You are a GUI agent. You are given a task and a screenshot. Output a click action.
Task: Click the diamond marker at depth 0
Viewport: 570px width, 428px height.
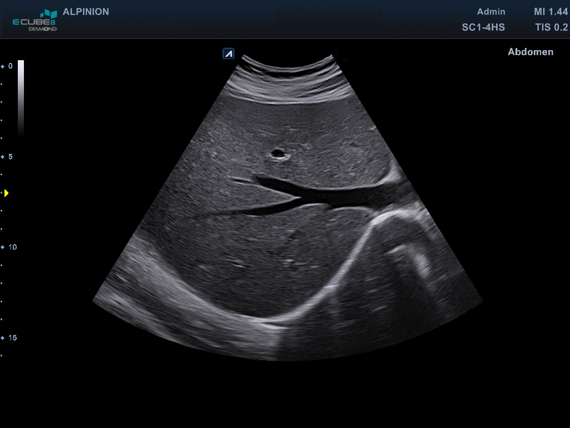coord(2,66)
